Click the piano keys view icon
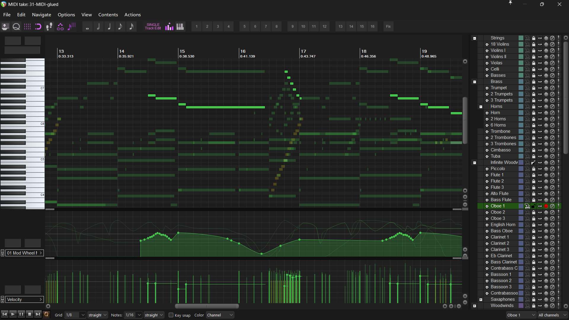569x320 pixels. (180, 27)
